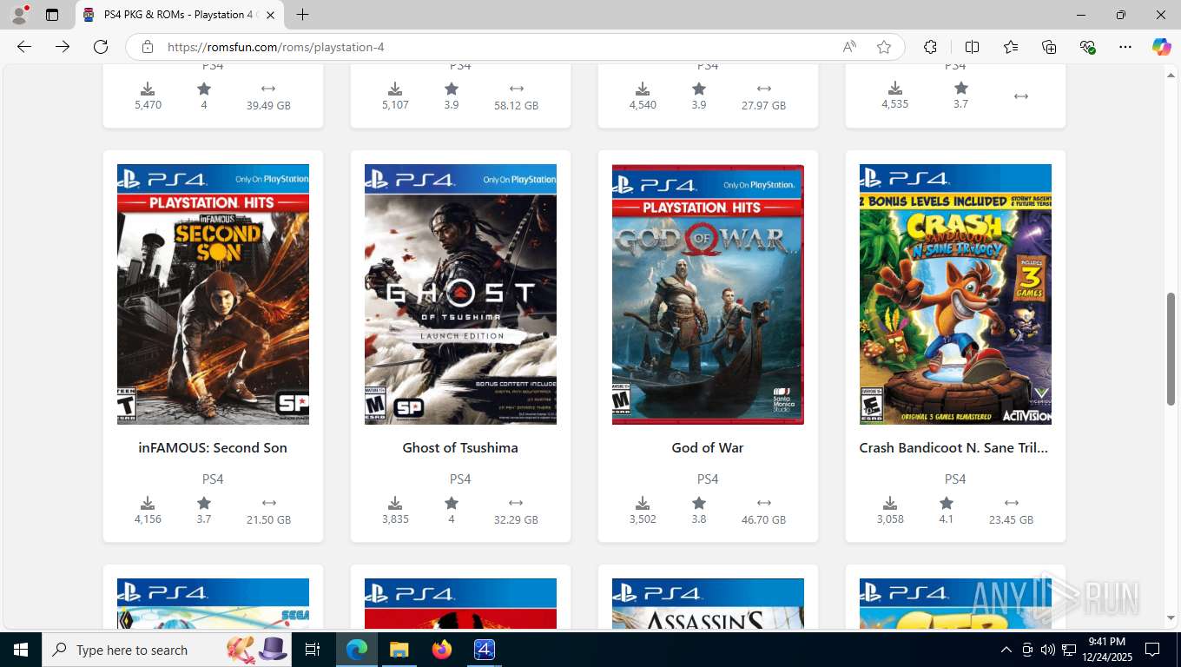The width and height of the screenshot is (1181, 667).
Task: Click star rating icon under Ghost of Tsushima
Action: click(x=452, y=504)
